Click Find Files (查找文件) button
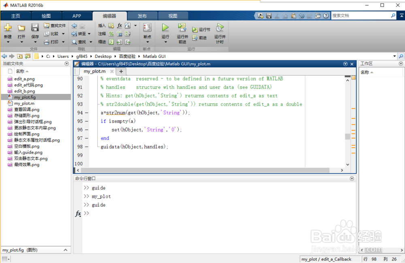The width and height of the screenshot is (405, 263). 55,25
